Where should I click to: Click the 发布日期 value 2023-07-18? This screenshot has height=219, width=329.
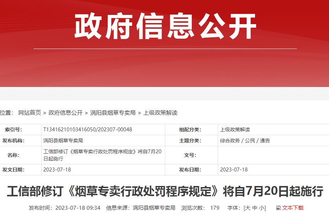pos(234,170)
